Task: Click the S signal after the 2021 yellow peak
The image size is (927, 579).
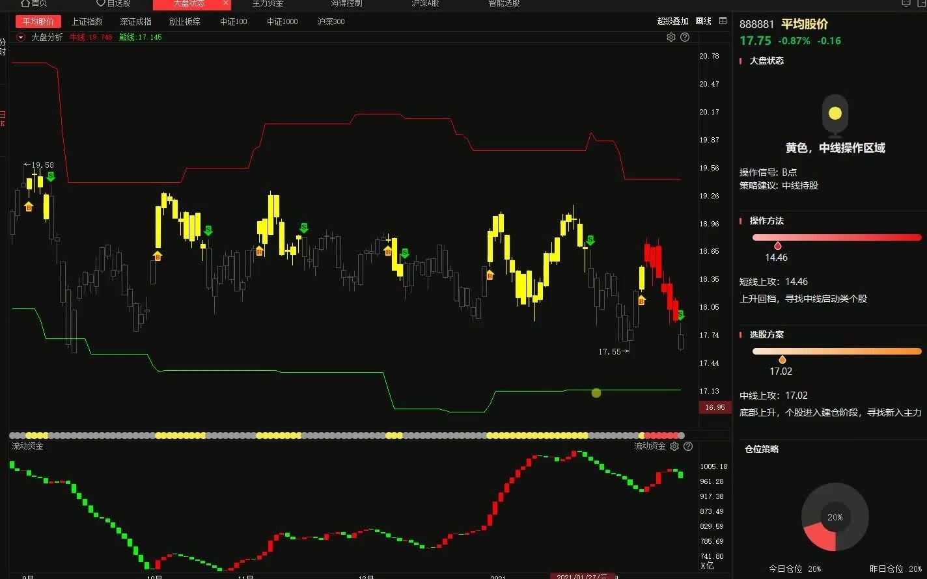Action: 590,240
